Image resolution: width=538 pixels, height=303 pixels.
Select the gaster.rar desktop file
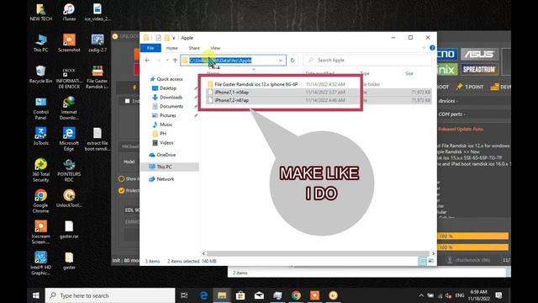(69, 229)
